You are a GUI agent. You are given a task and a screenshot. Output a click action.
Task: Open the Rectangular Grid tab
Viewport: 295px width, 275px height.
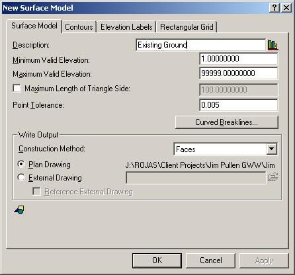click(187, 27)
